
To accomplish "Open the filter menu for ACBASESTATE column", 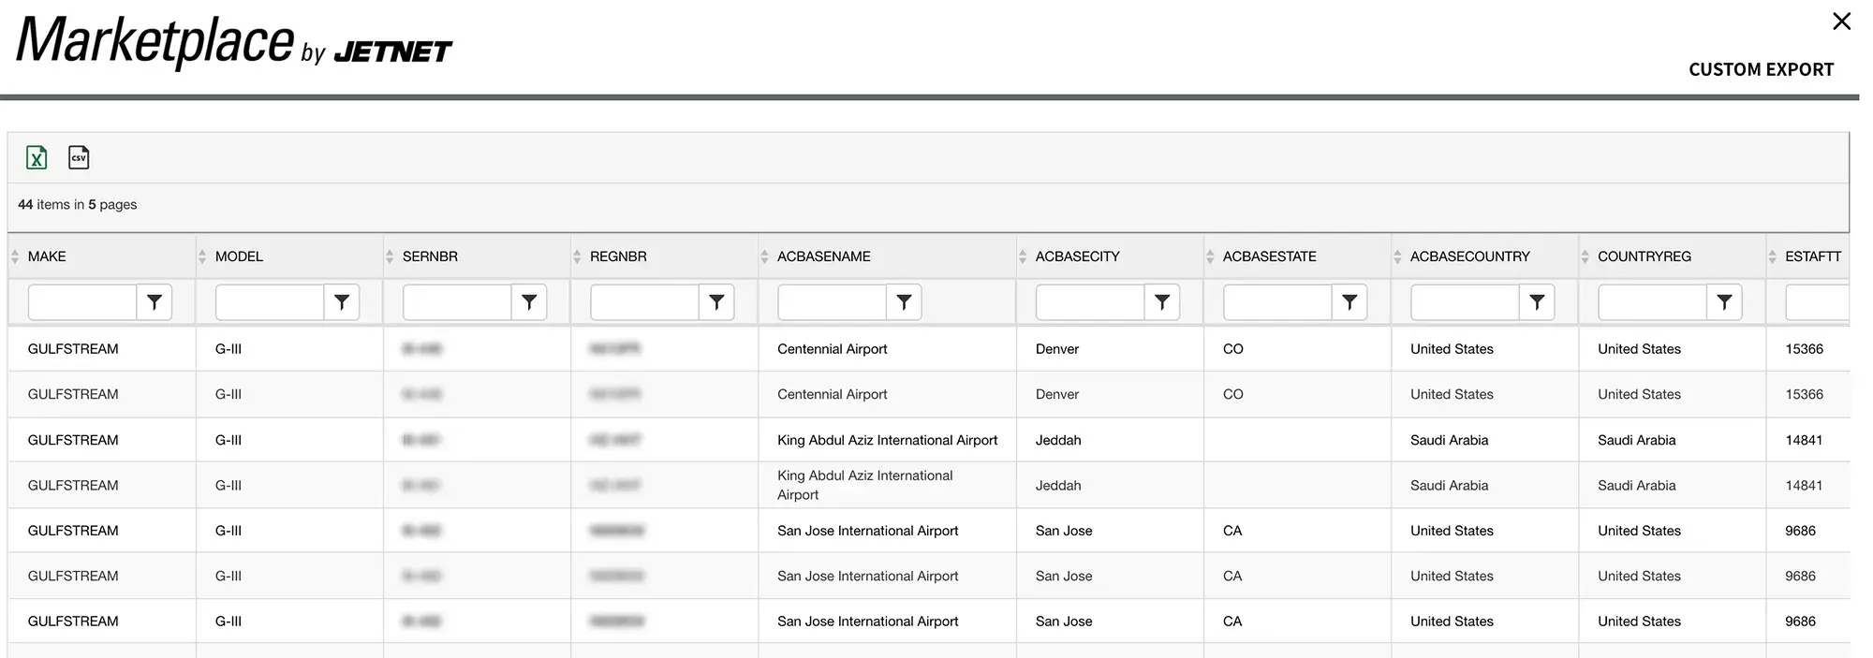I will coord(1349,302).
